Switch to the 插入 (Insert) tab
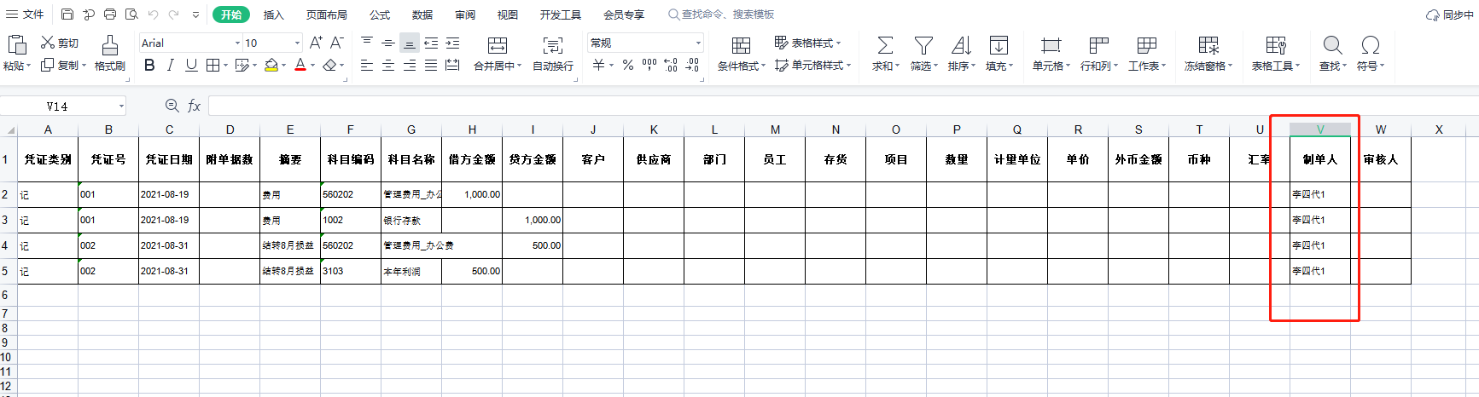 click(x=273, y=14)
